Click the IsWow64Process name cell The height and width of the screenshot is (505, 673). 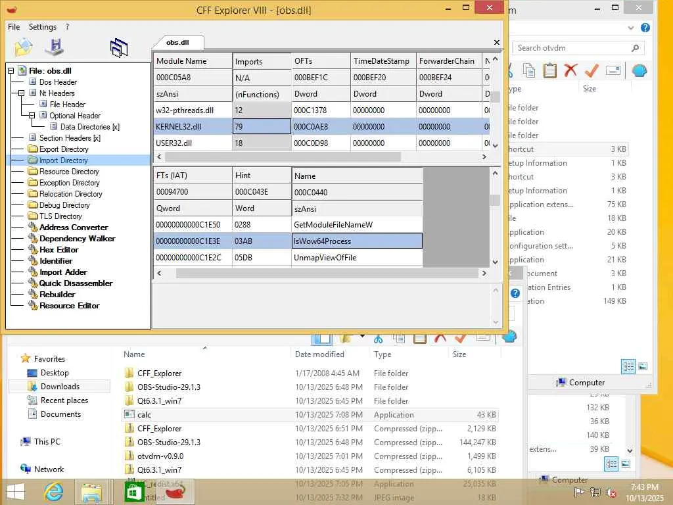point(357,241)
